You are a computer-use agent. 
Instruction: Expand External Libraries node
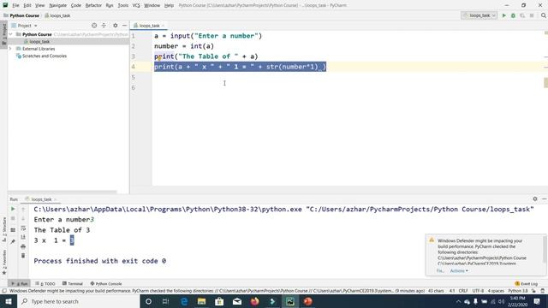coord(11,49)
